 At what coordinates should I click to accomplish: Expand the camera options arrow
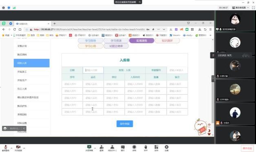24,148
